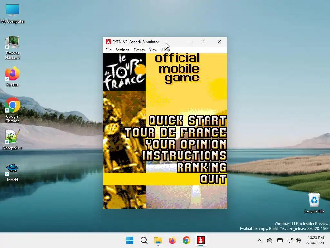Select Google Chrome desktop shortcut
This screenshot has height=248, width=330.
point(13,110)
